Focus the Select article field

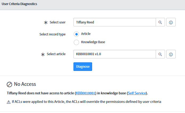115,54
